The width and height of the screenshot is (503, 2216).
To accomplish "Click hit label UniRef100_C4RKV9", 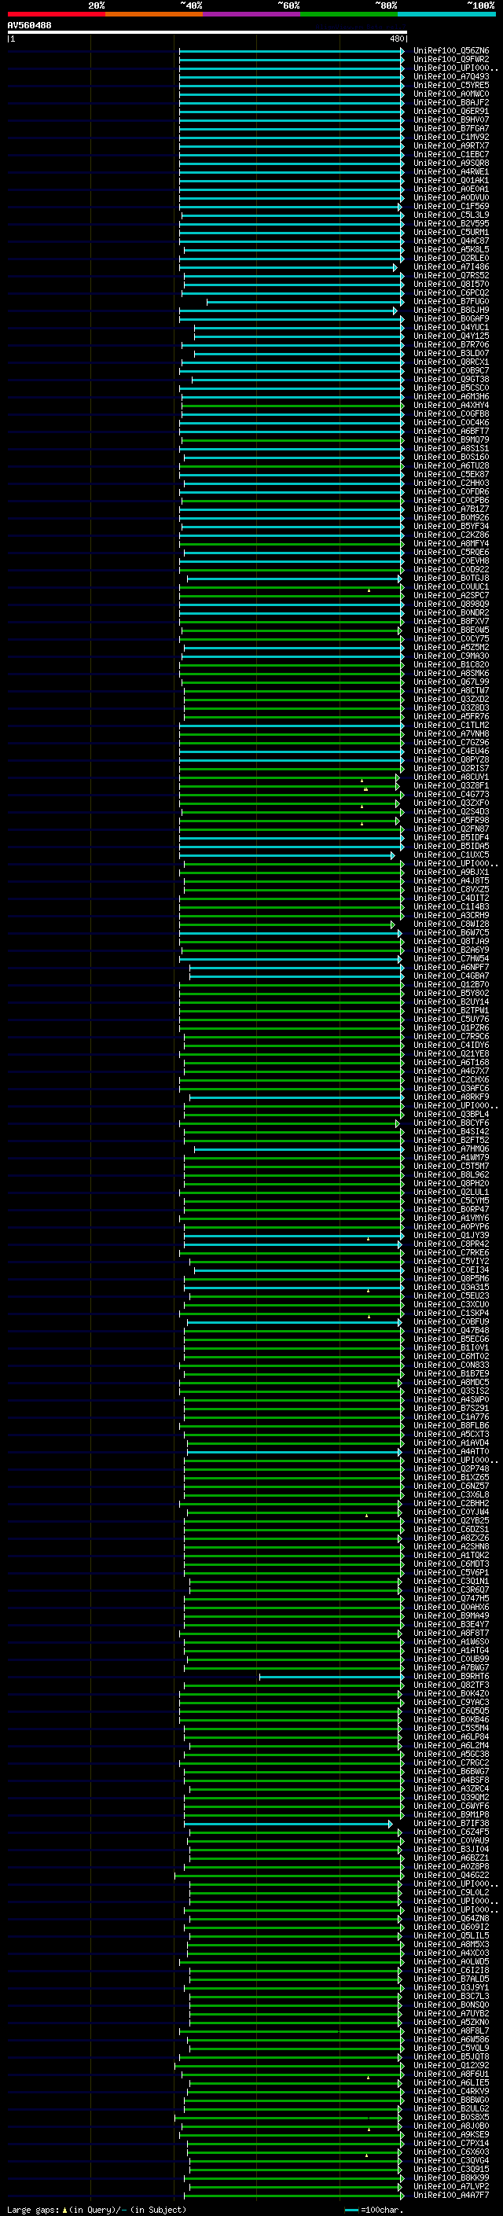I will click(450, 2091).
